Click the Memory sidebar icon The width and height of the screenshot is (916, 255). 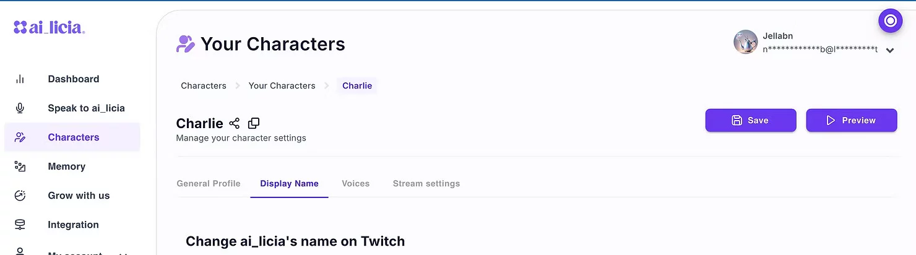(x=20, y=166)
